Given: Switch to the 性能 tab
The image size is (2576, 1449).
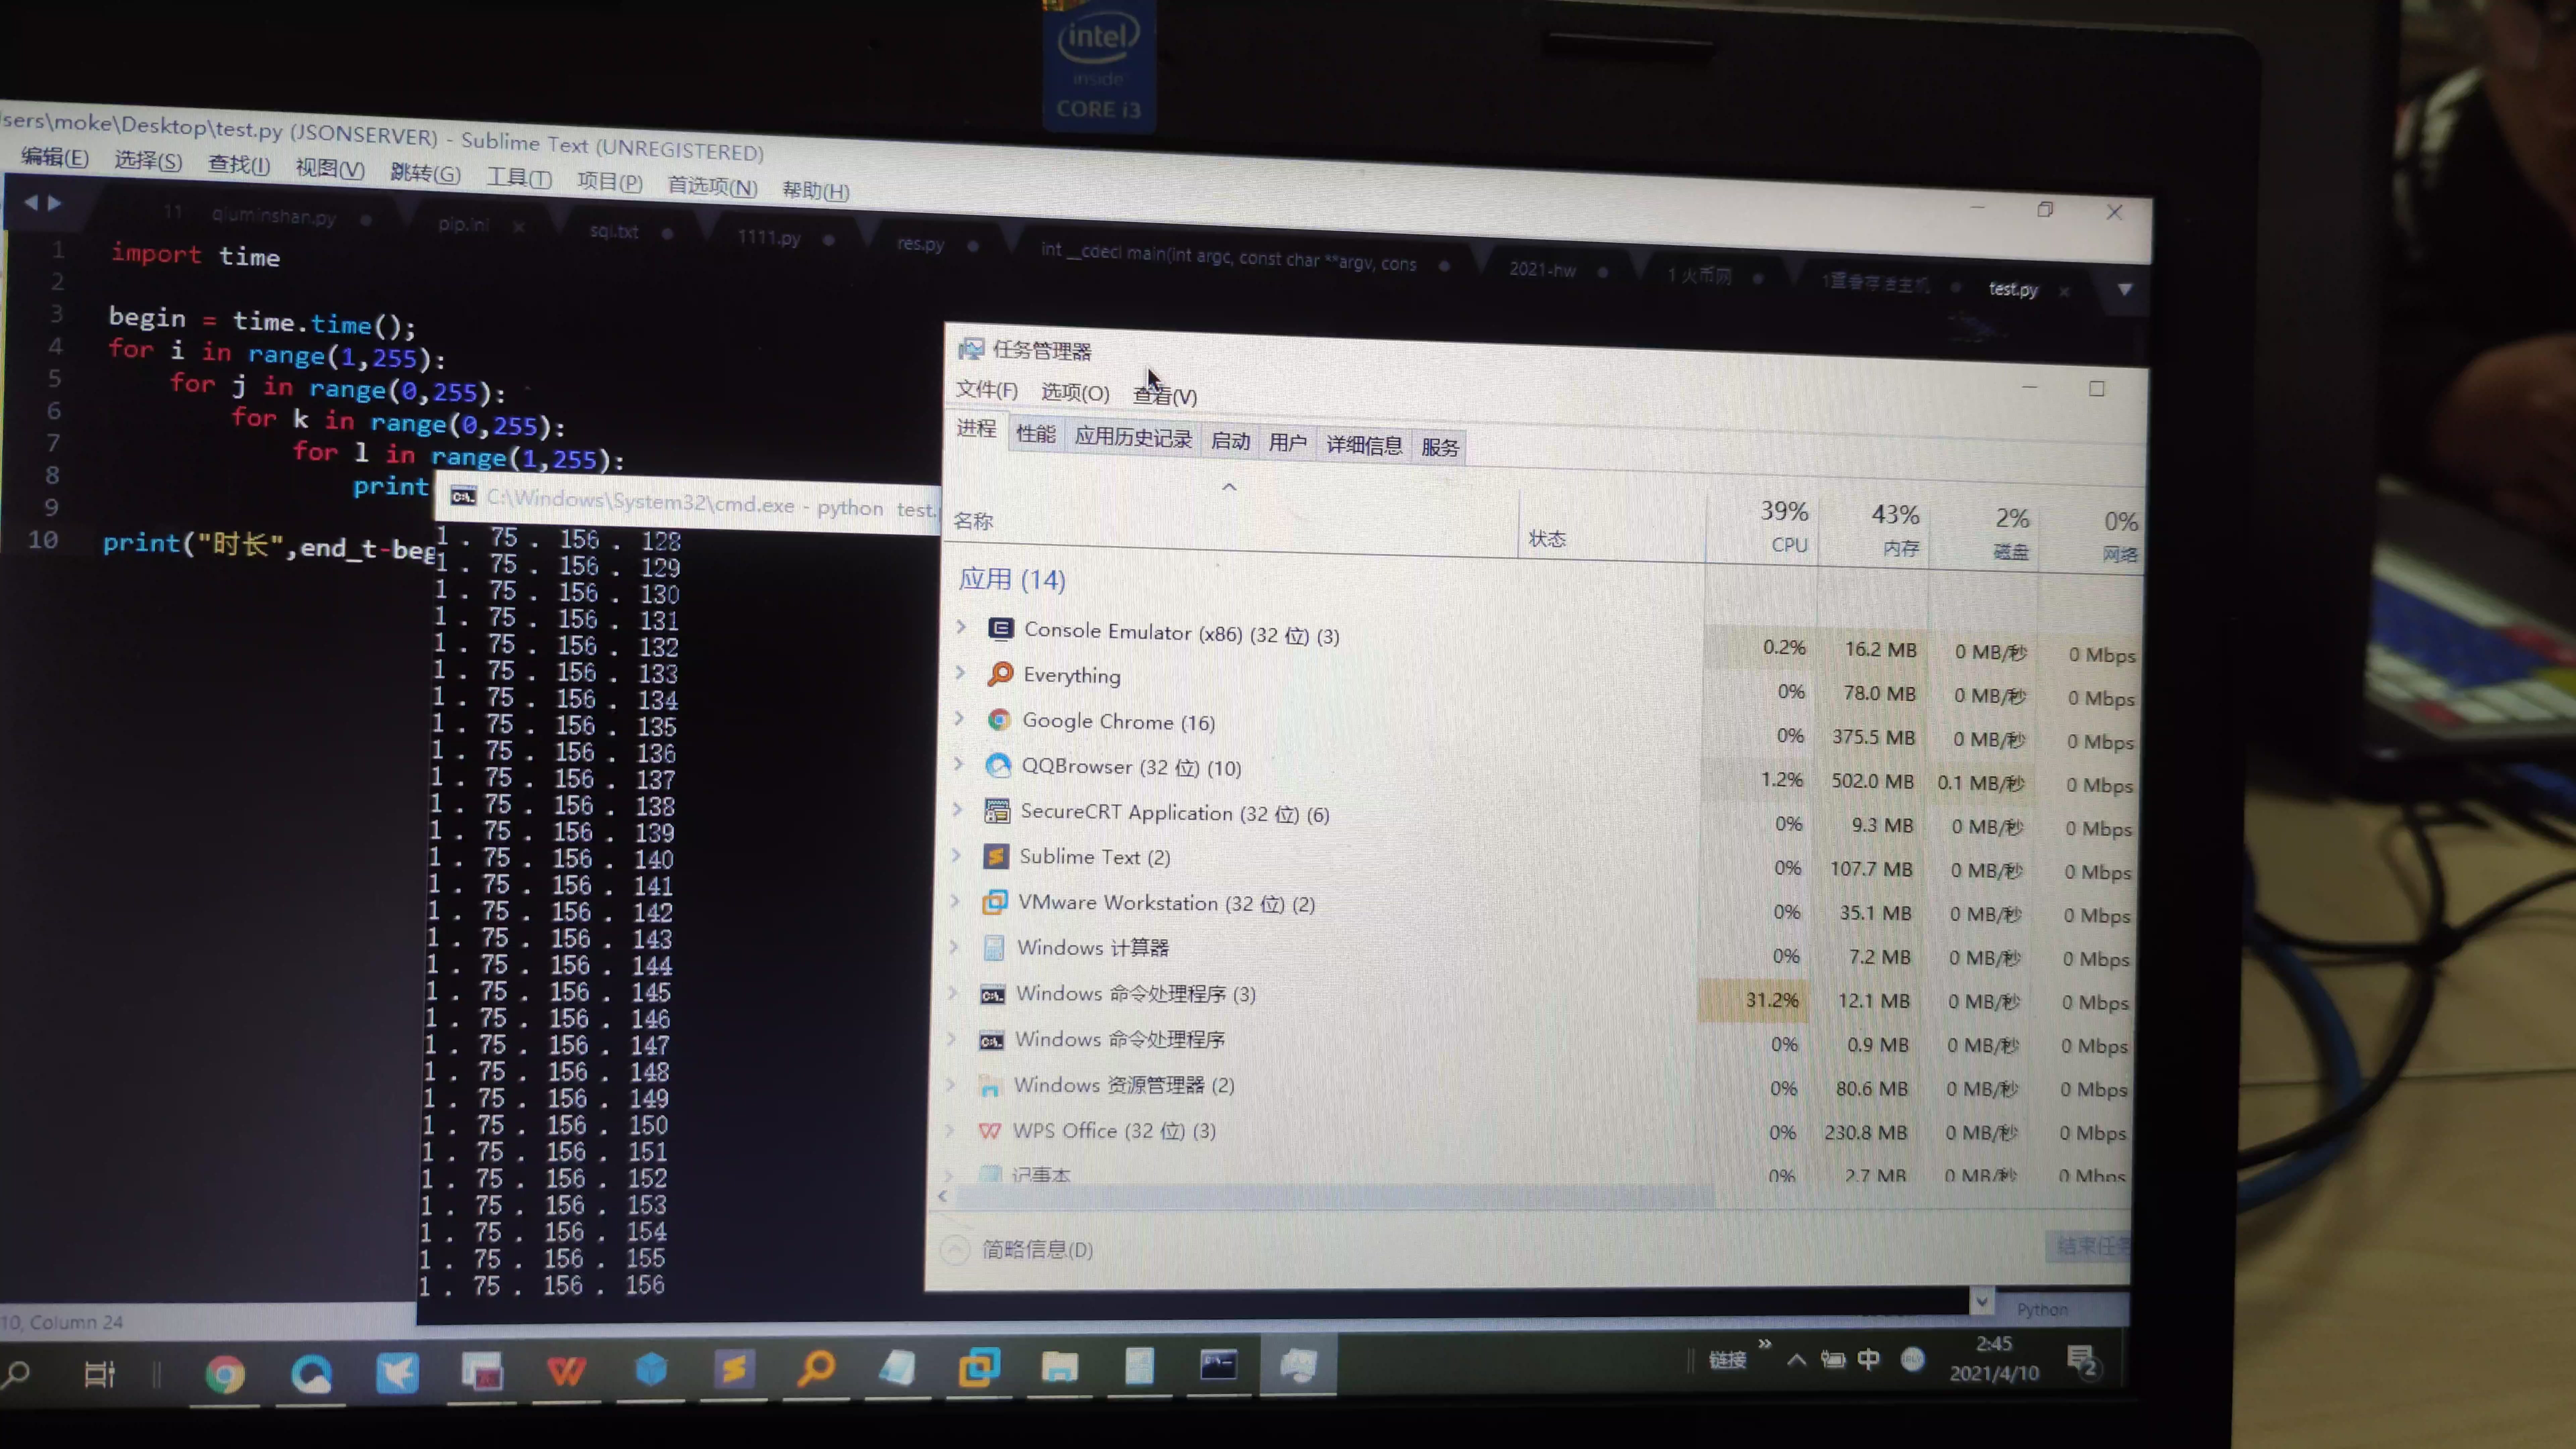Looking at the screenshot, I should click(1036, 434).
